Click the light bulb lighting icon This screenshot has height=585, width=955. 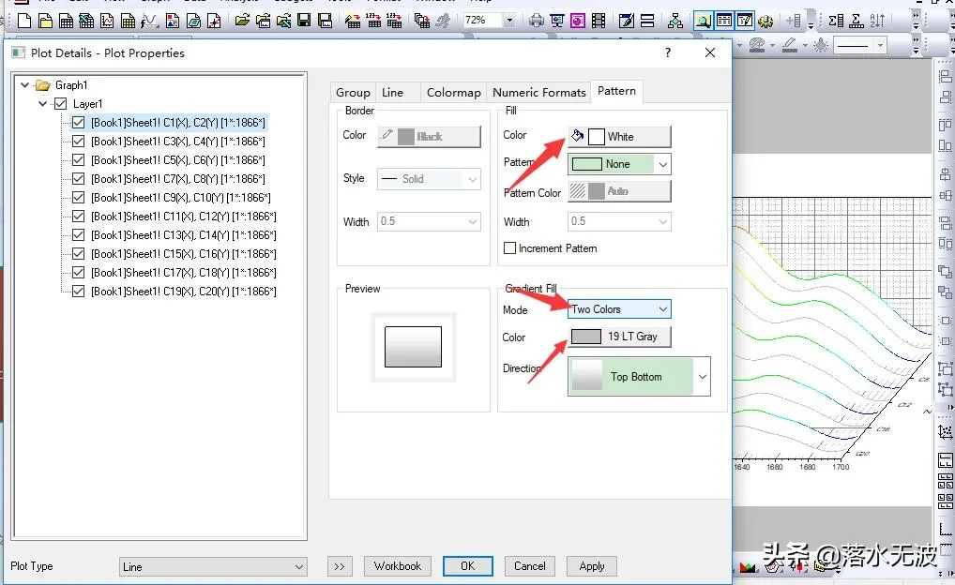(x=821, y=45)
